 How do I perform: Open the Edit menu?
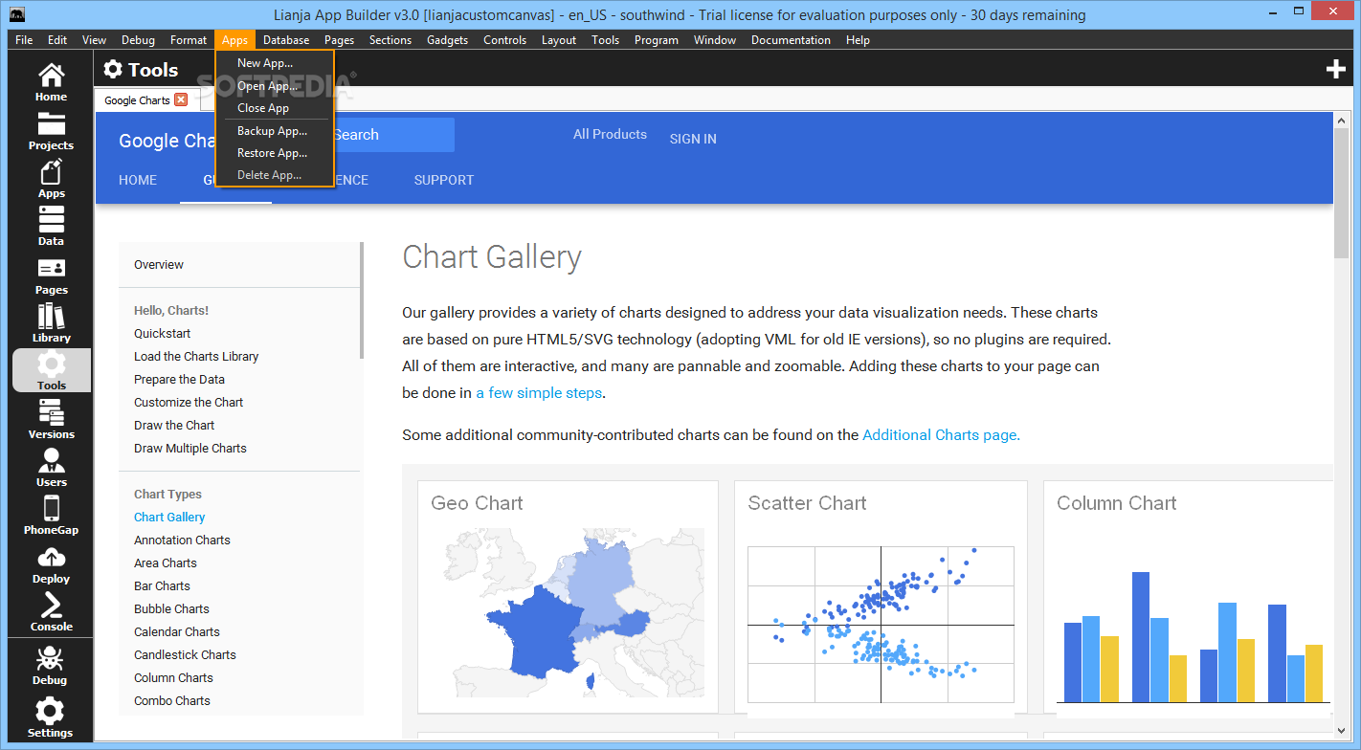click(x=57, y=40)
